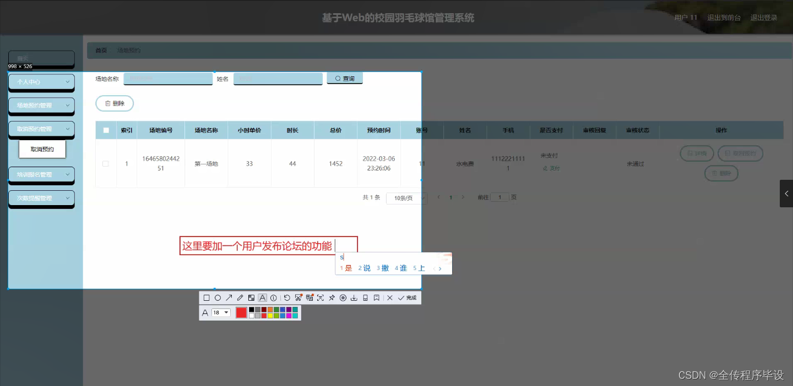Click the page number input field in pagination
Viewport: 793px width, 386px height.
point(499,197)
